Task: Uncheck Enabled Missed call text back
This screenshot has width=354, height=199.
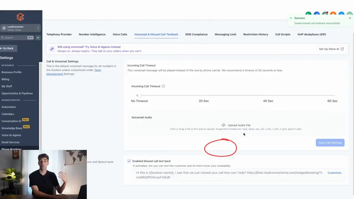Action: click(x=129, y=161)
